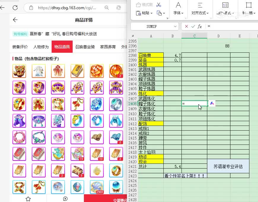Expand the name box SUMIF dropdown
258x202 pixels.
pos(175,26)
